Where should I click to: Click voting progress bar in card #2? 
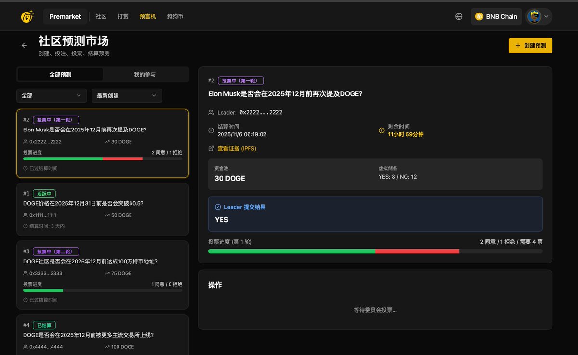click(103, 158)
